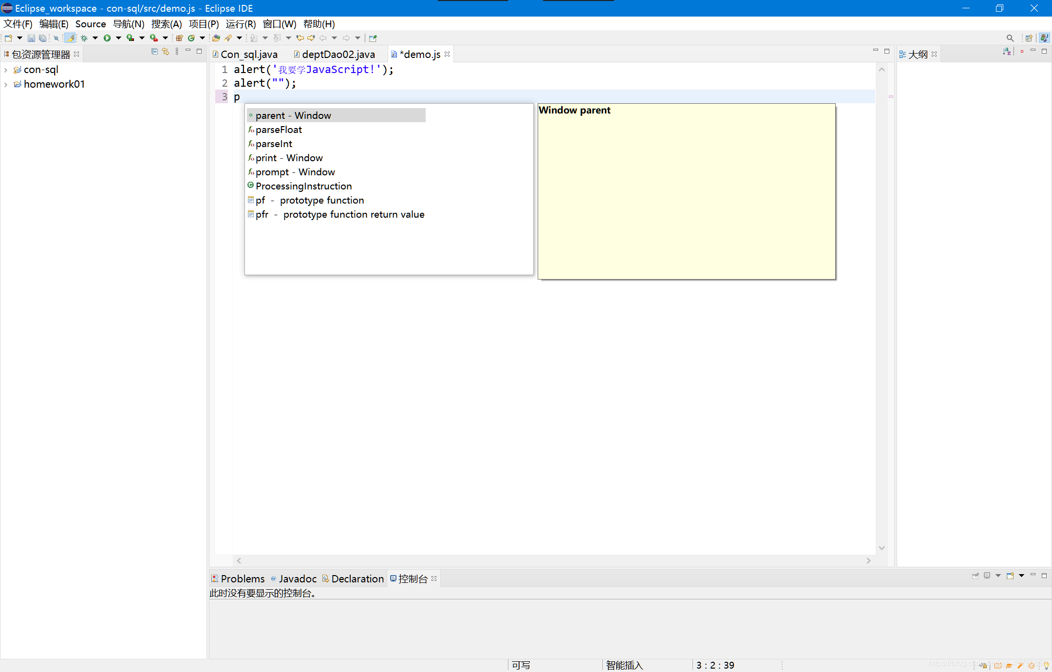Click the Display Selected Console icon
Viewport: 1052px width, 672px height.
[x=987, y=576]
